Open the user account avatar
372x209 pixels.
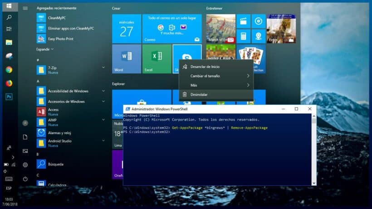[25, 123]
